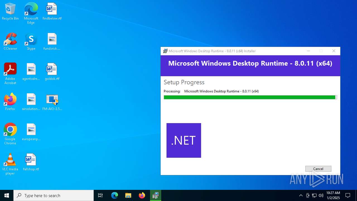Select the fundsrisk image file icon
This screenshot has height=201, width=357.
pos(52,42)
